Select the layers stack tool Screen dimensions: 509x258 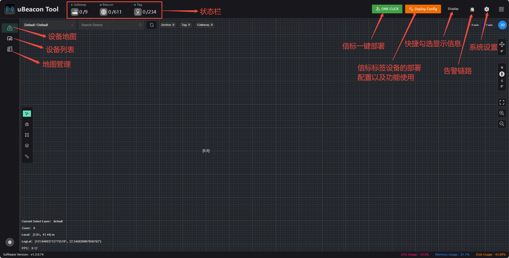27,146
